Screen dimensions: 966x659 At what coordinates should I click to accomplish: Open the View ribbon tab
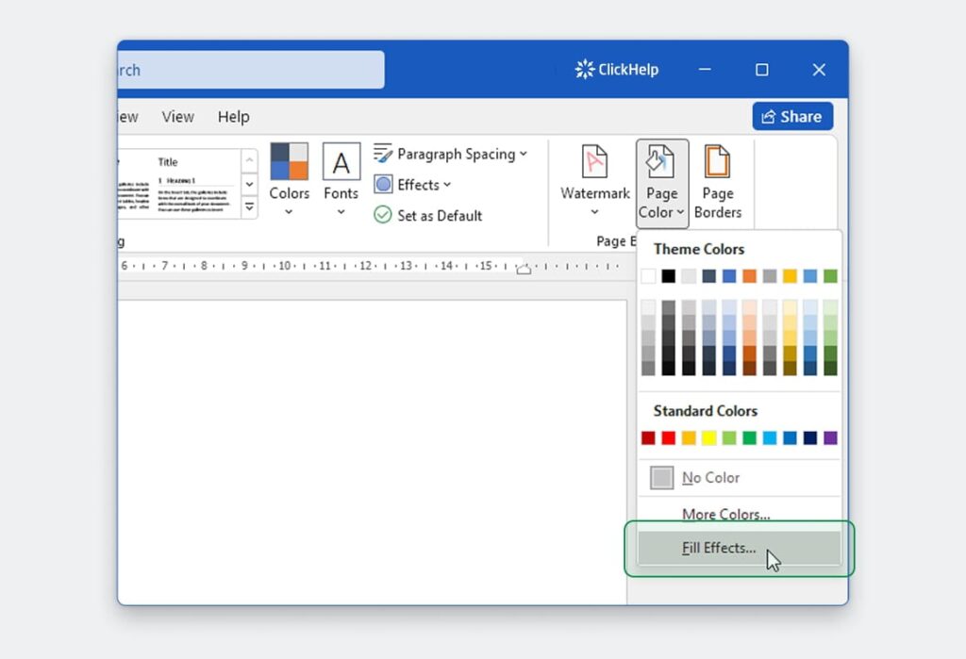(x=177, y=117)
